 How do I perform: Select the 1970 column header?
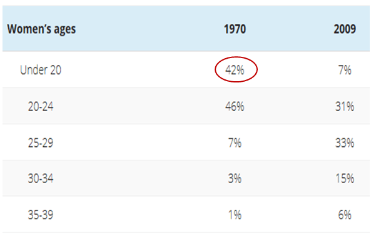pyautogui.click(x=235, y=29)
